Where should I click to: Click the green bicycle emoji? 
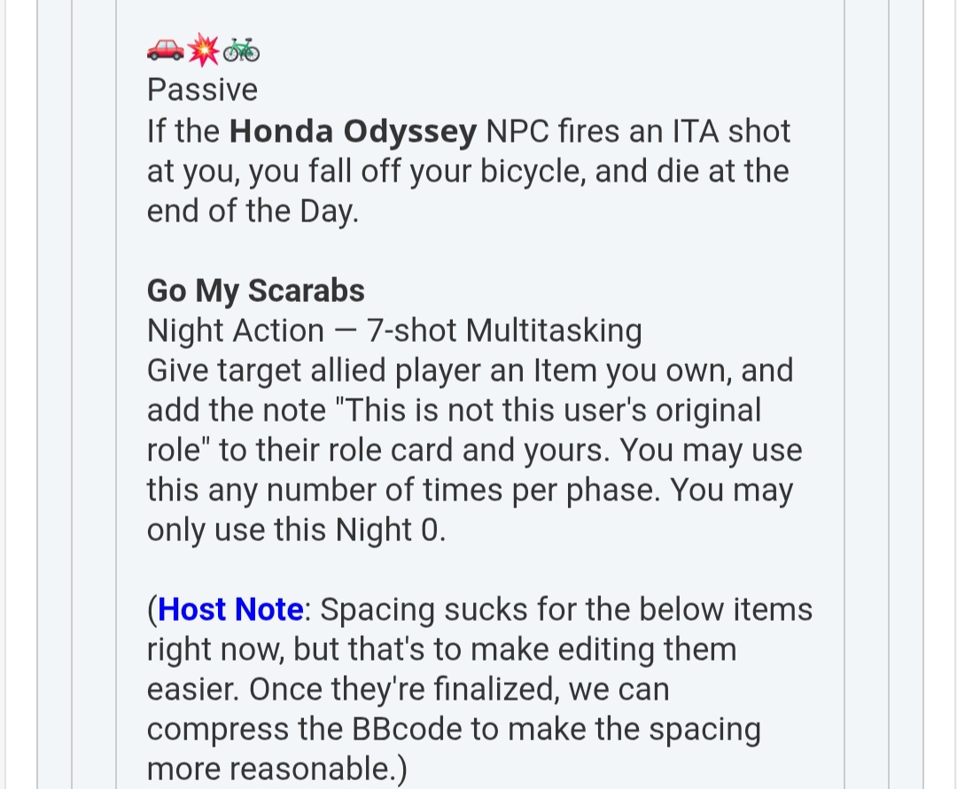tap(241, 51)
